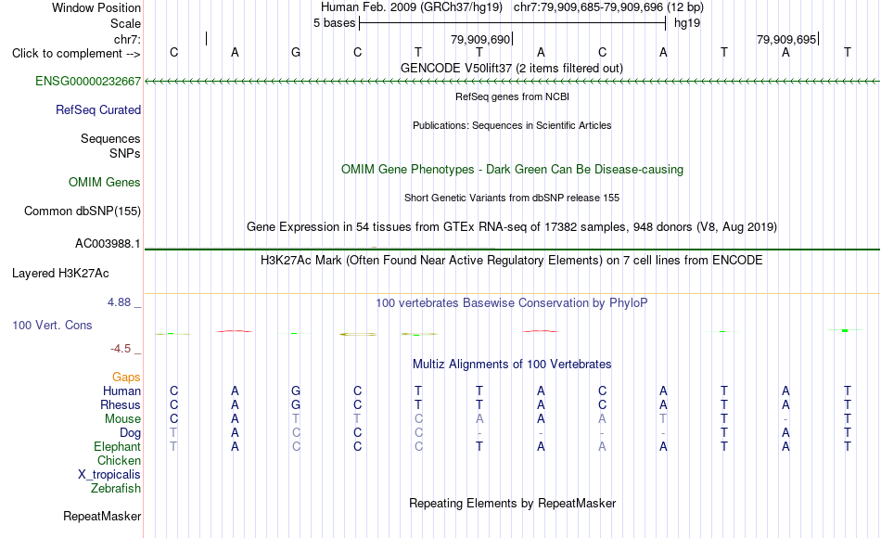Viewport: 881px width, 538px height.
Task: Select the Layered H3K27Ac track label
Action: pyautogui.click(x=60, y=274)
